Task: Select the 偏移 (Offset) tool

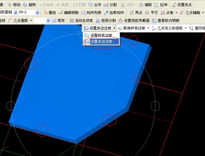Action: coord(145,5)
